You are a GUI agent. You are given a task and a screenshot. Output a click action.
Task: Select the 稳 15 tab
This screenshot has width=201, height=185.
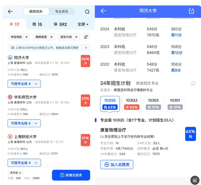(37, 24)
